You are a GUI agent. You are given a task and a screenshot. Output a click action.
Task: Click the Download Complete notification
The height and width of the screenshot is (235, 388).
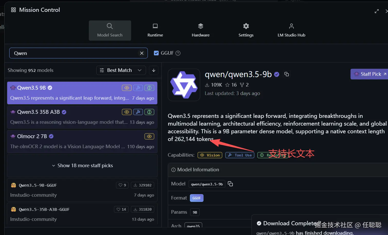[x=320, y=225]
